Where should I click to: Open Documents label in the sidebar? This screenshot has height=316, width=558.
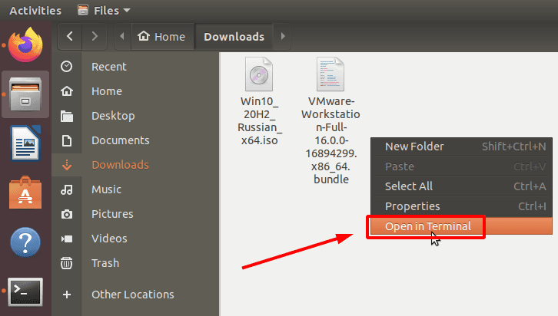pyautogui.click(x=120, y=140)
